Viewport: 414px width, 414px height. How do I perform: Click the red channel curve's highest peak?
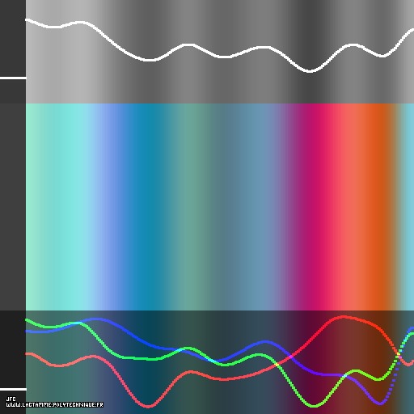343,317
